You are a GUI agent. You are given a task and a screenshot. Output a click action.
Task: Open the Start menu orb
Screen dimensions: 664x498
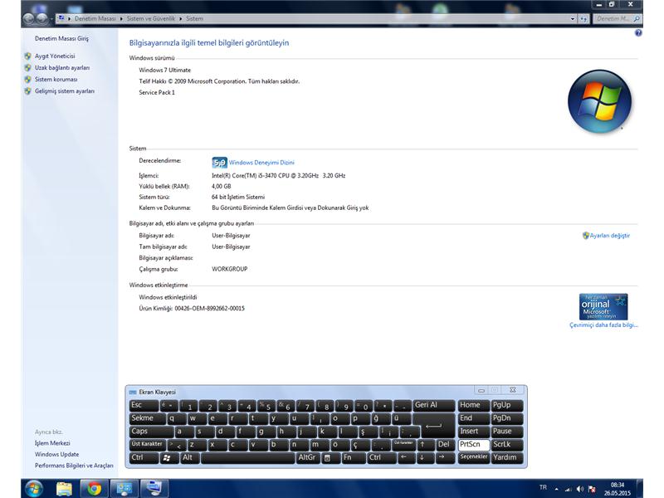[33, 489]
